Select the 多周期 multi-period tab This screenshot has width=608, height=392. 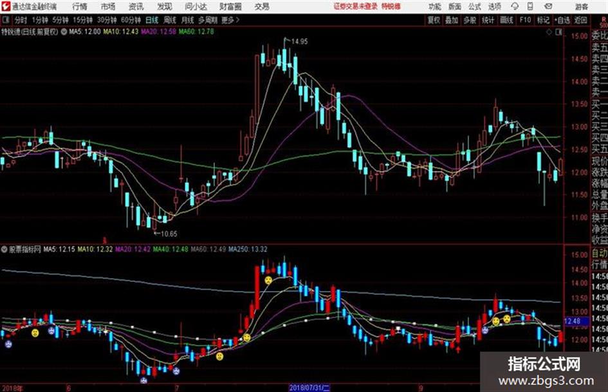pos(208,20)
